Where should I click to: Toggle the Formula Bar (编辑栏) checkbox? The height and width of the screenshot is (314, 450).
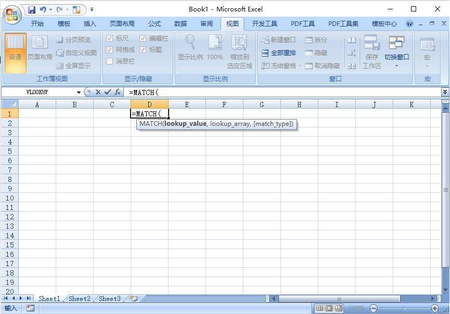pyautogui.click(x=143, y=38)
